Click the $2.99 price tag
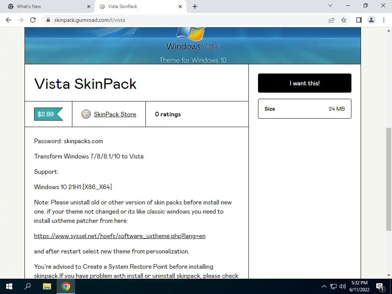This screenshot has width=392, height=294. [48, 114]
